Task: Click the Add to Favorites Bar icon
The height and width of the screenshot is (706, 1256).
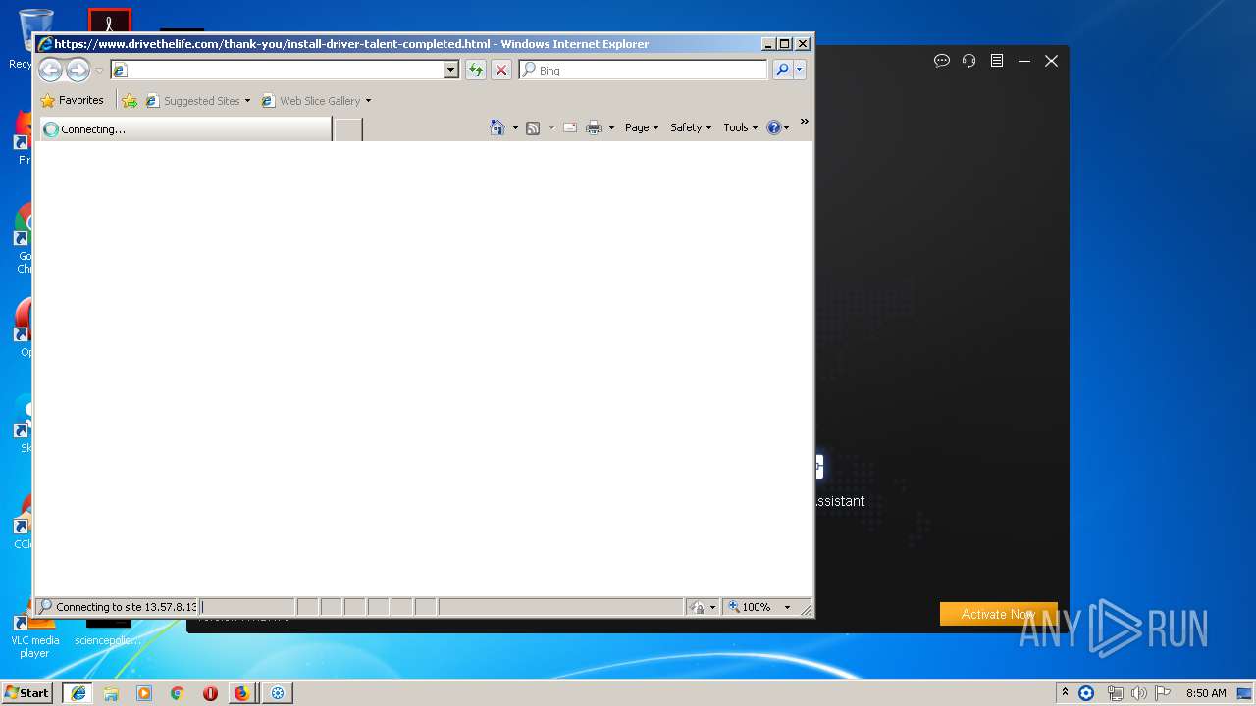Action: coord(130,100)
